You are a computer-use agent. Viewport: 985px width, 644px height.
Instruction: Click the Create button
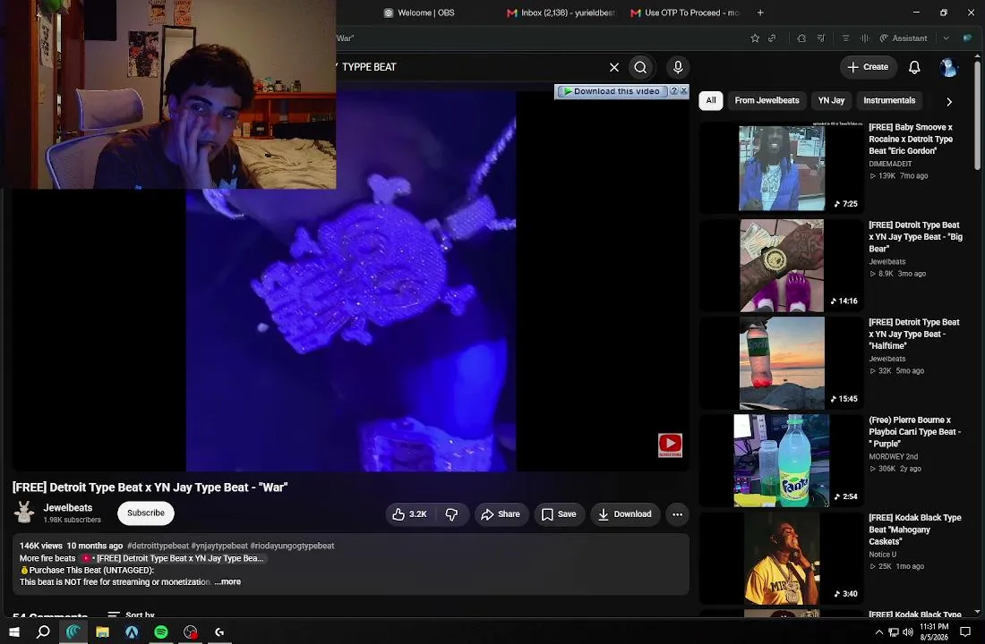869,67
